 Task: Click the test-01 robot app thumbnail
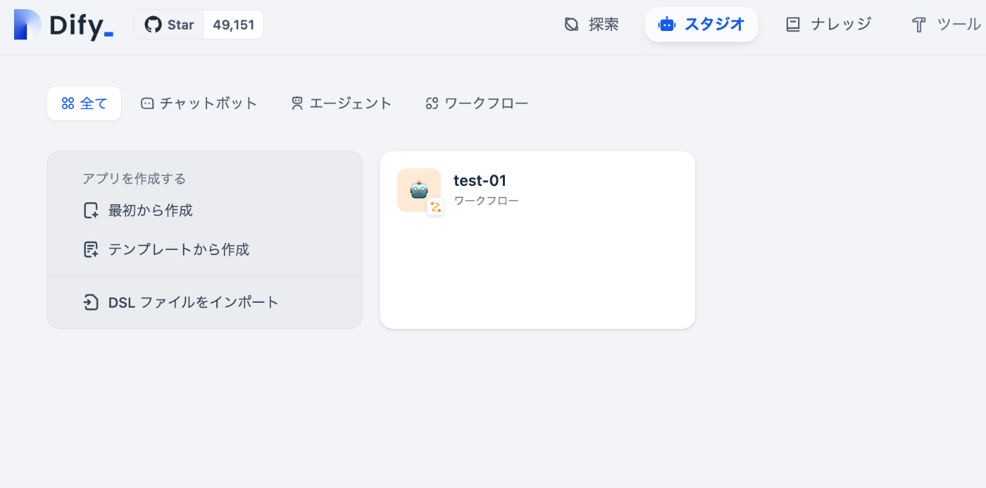(x=419, y=190)
